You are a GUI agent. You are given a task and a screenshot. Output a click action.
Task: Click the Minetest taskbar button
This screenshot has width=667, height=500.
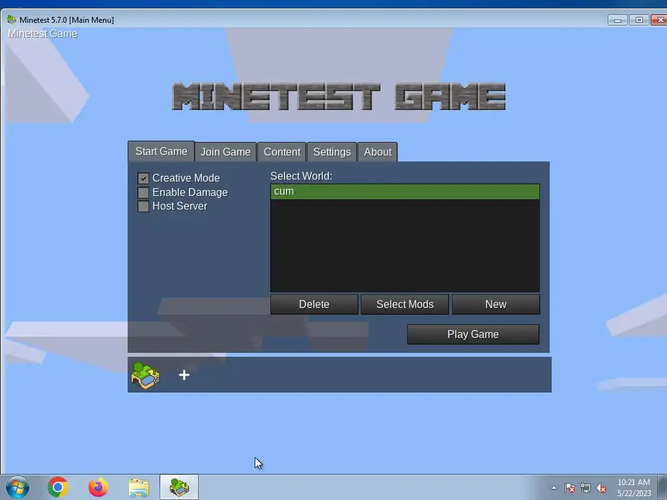(179, 487)
